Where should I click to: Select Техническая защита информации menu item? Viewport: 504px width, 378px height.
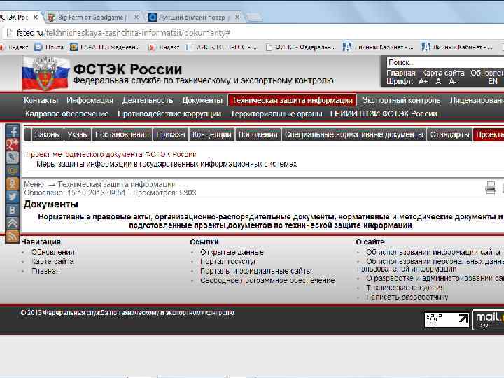[292, 100]
